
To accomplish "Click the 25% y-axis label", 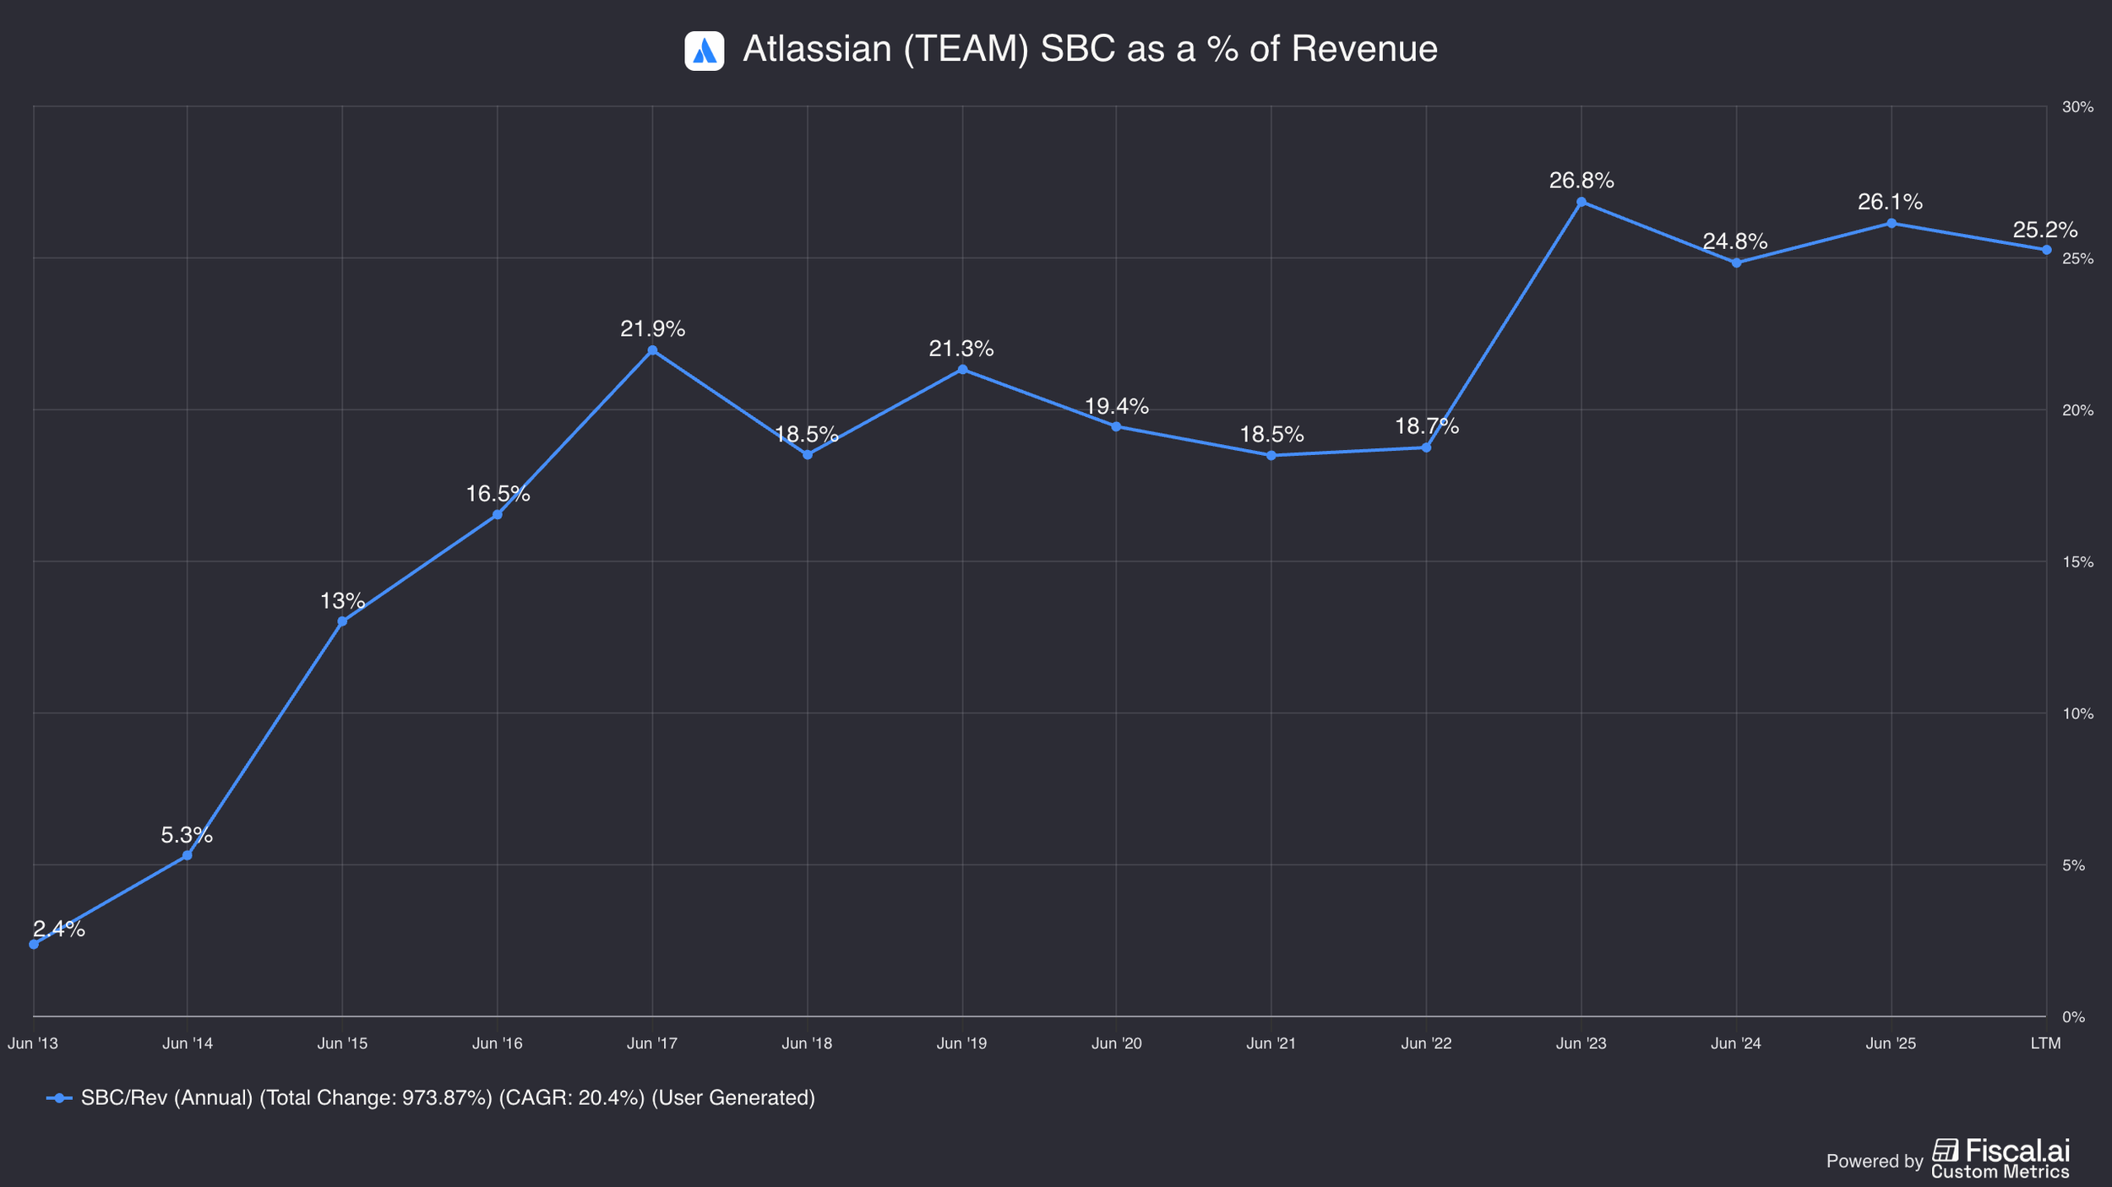I will coord(2078,258).
